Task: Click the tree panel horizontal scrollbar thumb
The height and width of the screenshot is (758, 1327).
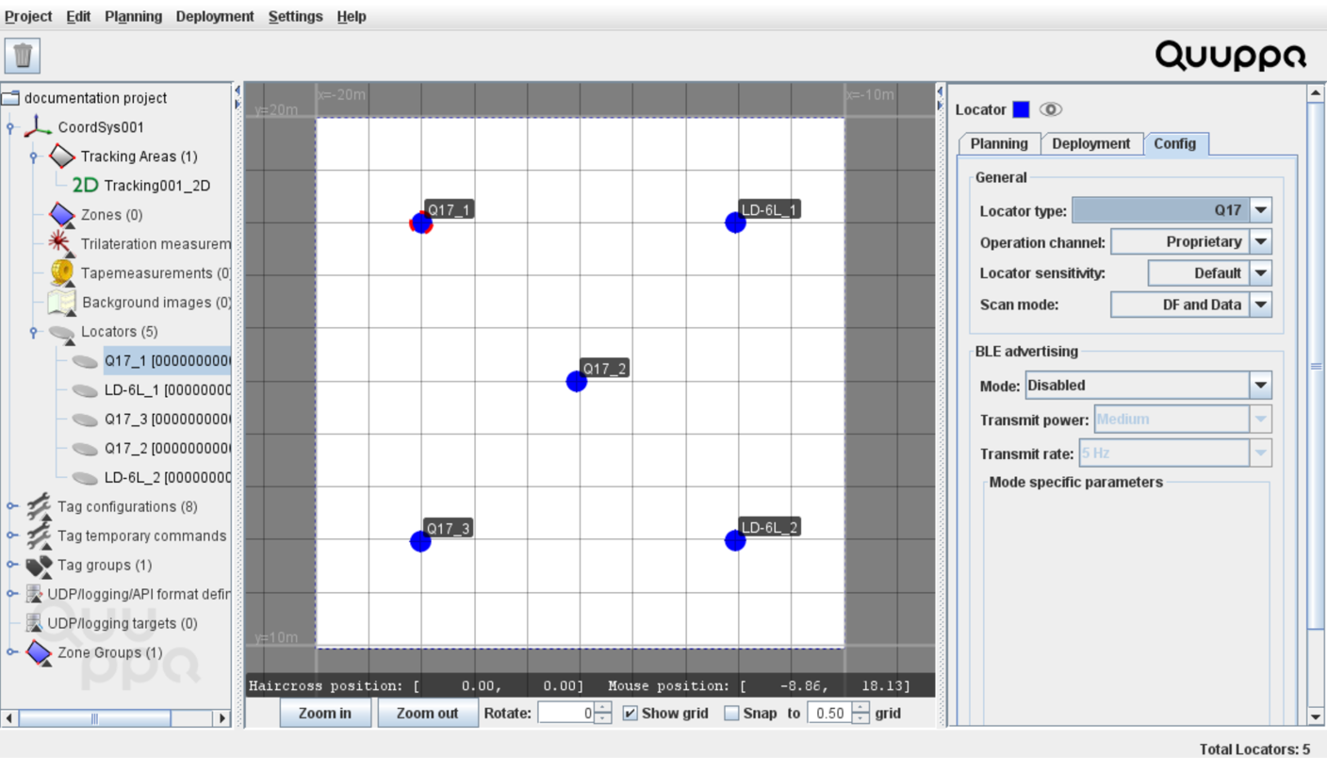Action: click(x=94, y=718)
